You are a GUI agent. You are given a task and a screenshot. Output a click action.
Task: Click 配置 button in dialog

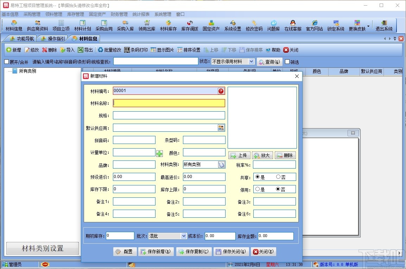tap(124, 252)
